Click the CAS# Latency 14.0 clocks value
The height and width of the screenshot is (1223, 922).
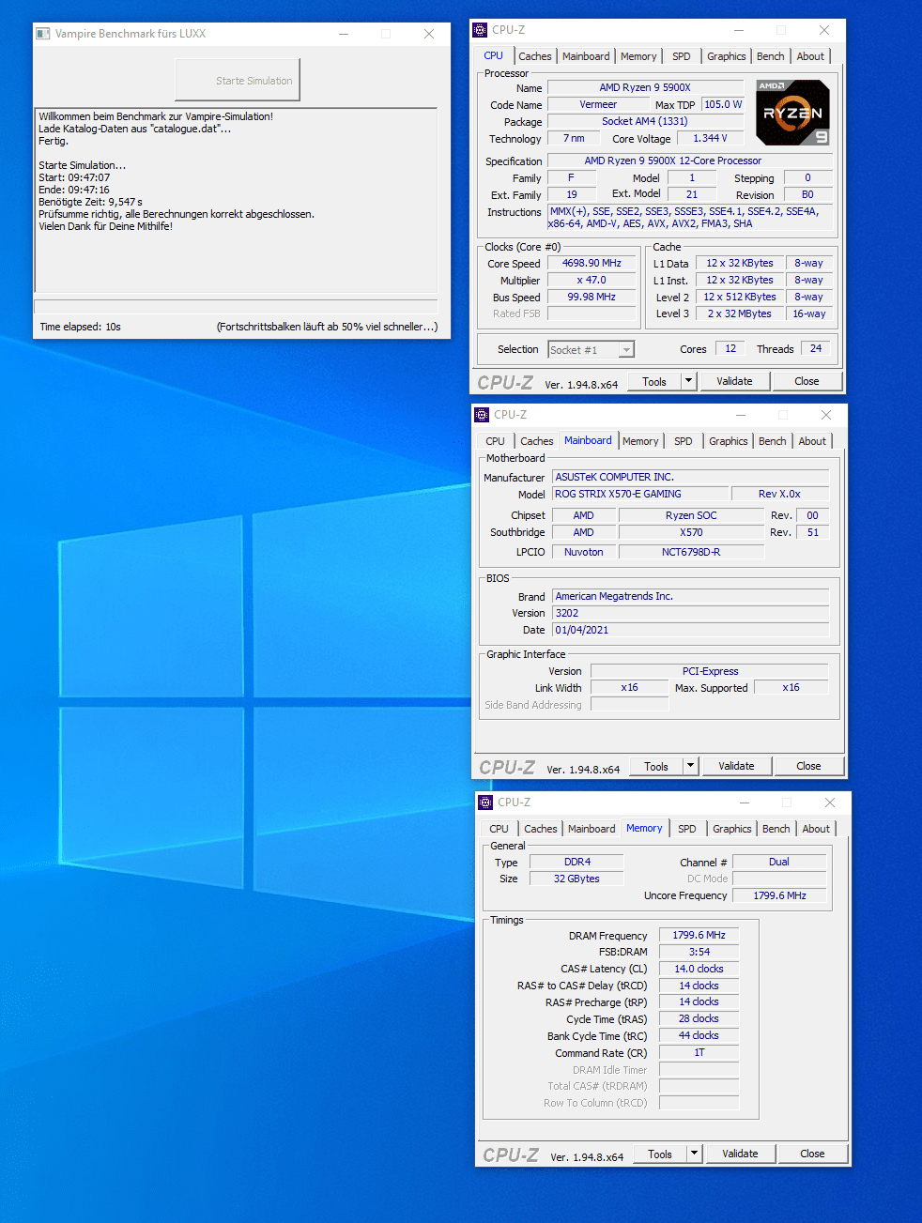pos(699,969)
